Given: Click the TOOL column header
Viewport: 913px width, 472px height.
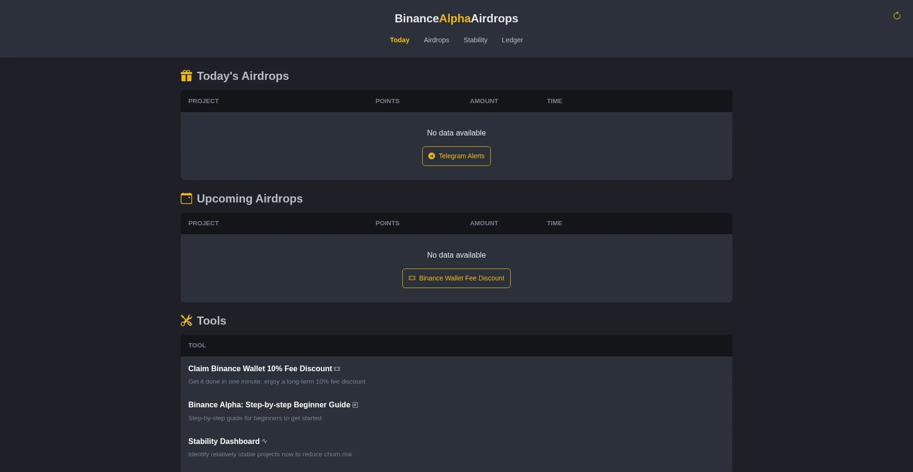Looking at the screenshot, I should click(197, 346).
